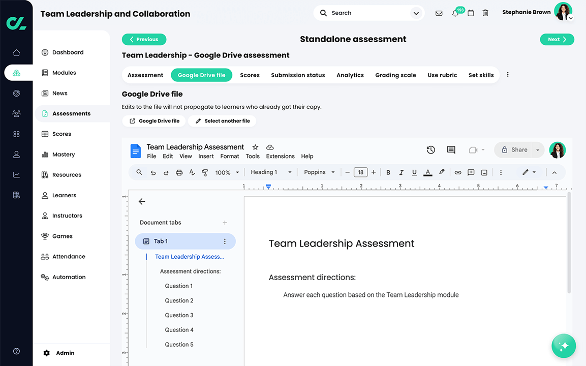Insert a link using the toolbar icon

[457, 172]
